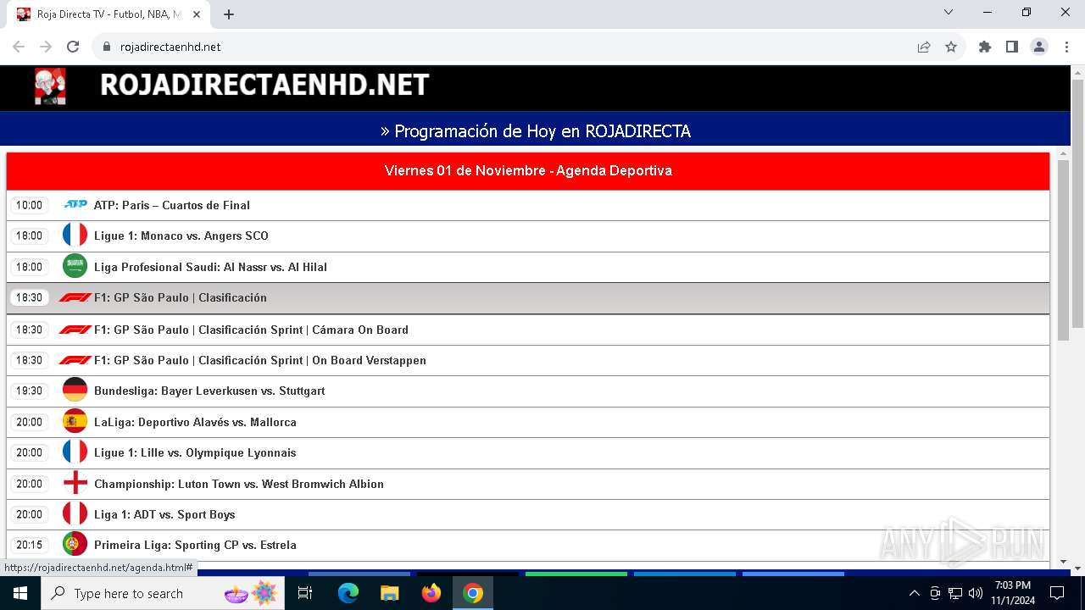Open Bayer Leverkusen vs. Stuttgart
The width and height of the screenshot is (1085, 610).
tap(209, 391)
